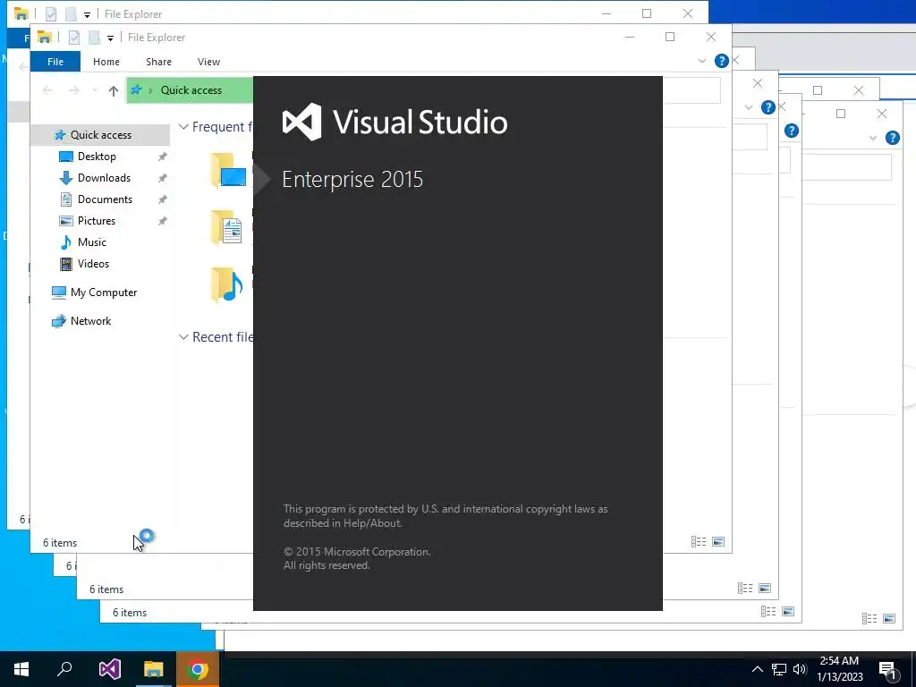This screenshot has height=687, width=916.
Task: Click the pin icon beside Desktop
Action: point(163,157)
